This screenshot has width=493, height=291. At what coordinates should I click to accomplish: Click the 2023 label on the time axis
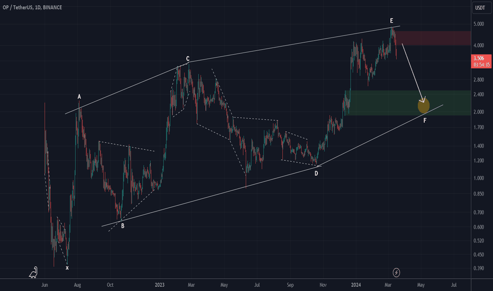click(x=160, y=285)
